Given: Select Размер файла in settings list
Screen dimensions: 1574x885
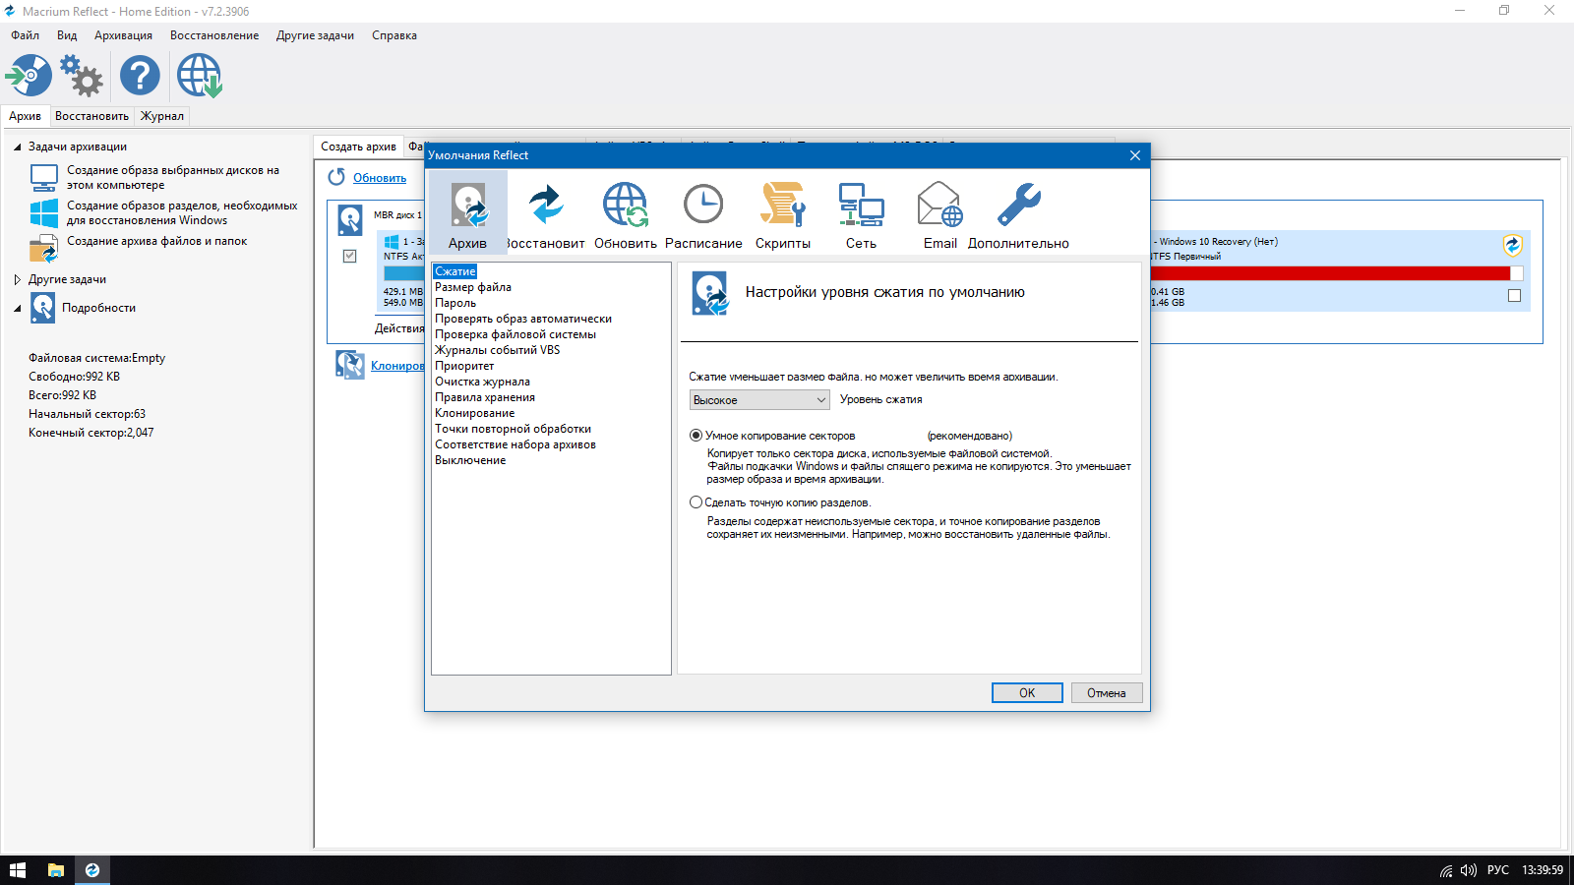Looking at the screenshot, I should tap(473, 287).
